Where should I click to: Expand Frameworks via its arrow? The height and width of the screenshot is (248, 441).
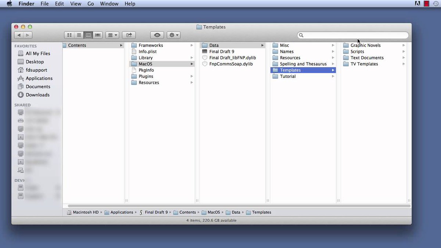pos(192,46)
